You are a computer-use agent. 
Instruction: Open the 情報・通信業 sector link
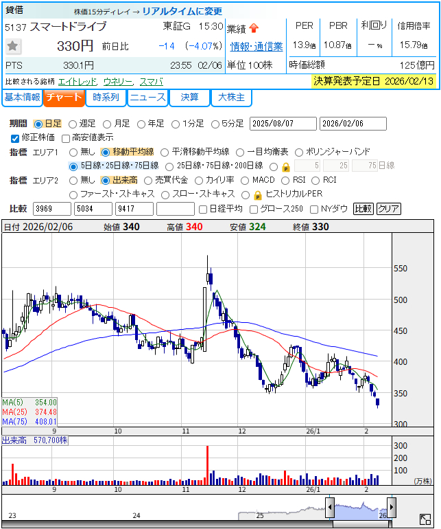coord(257,47)
